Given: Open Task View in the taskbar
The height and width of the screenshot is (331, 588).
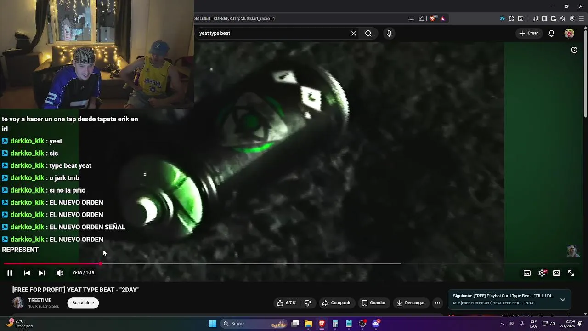Looking at the screenshot, I should tap(295, 324).
